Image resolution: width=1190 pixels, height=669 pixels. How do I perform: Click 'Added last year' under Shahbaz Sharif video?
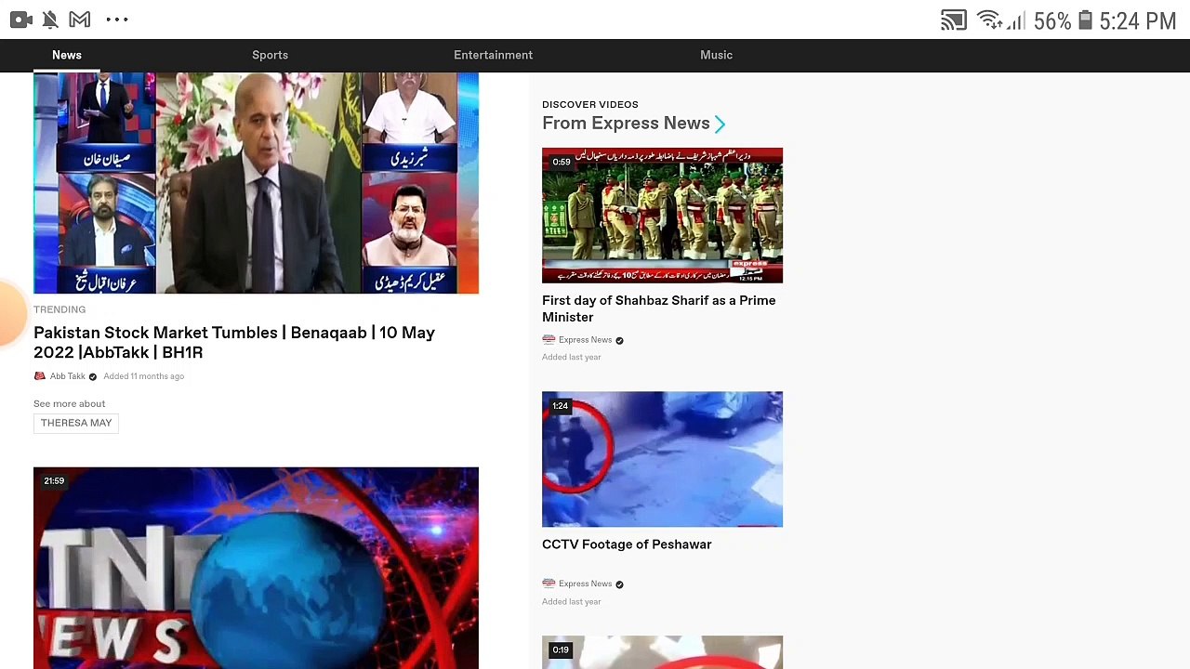click(x=572, y=358)
